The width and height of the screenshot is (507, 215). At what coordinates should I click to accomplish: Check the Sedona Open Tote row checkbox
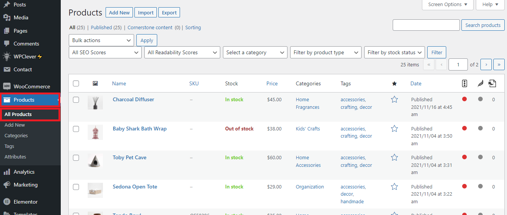coord(76,187)
